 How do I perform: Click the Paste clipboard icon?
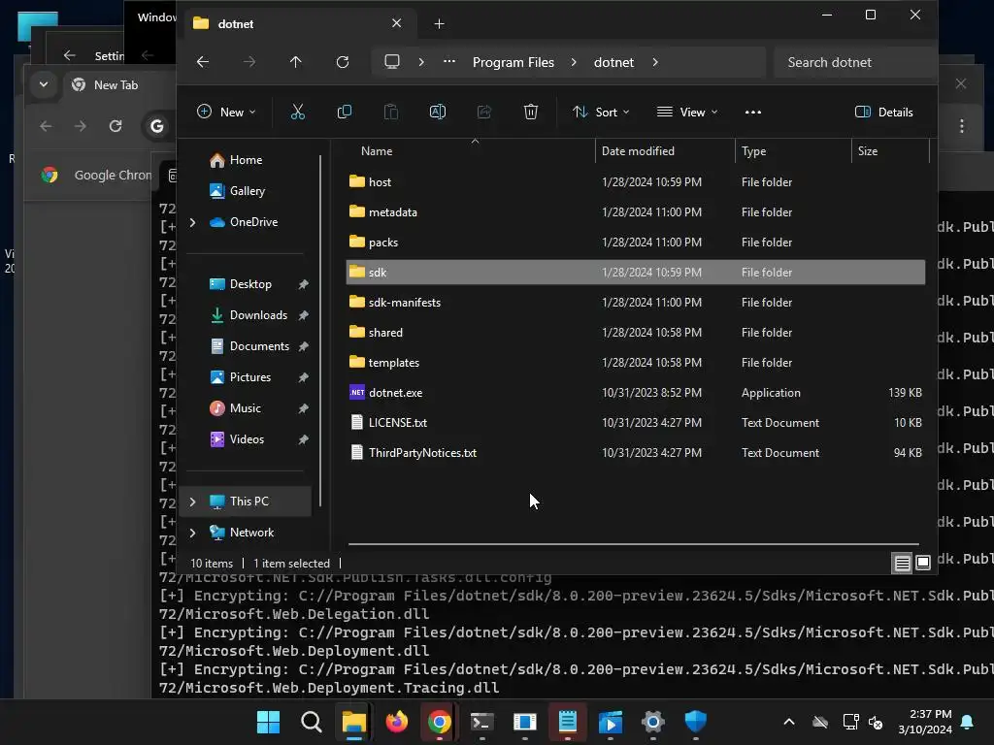click(x=391, y=113)
